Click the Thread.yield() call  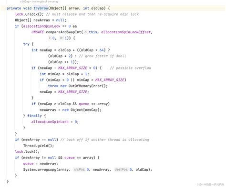pyautogui.click(x=39, y=146)
